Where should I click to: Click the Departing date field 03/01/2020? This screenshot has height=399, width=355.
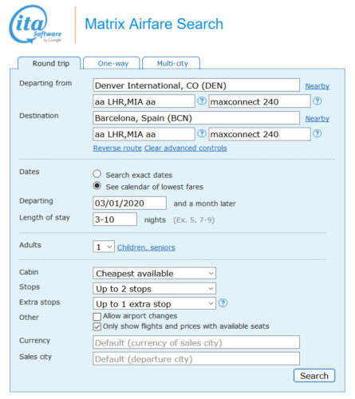(x=130, y=203)
